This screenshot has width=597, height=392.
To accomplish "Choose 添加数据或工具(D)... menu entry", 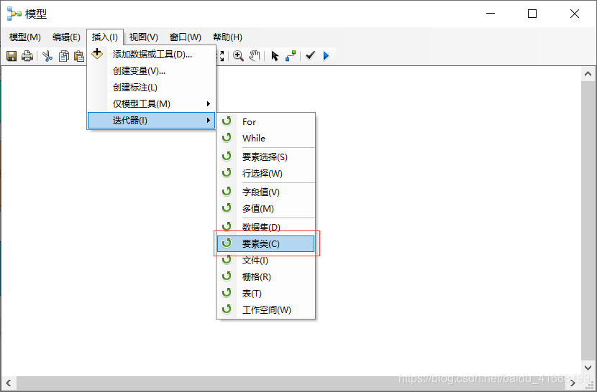I will click(x=152, y=55).
